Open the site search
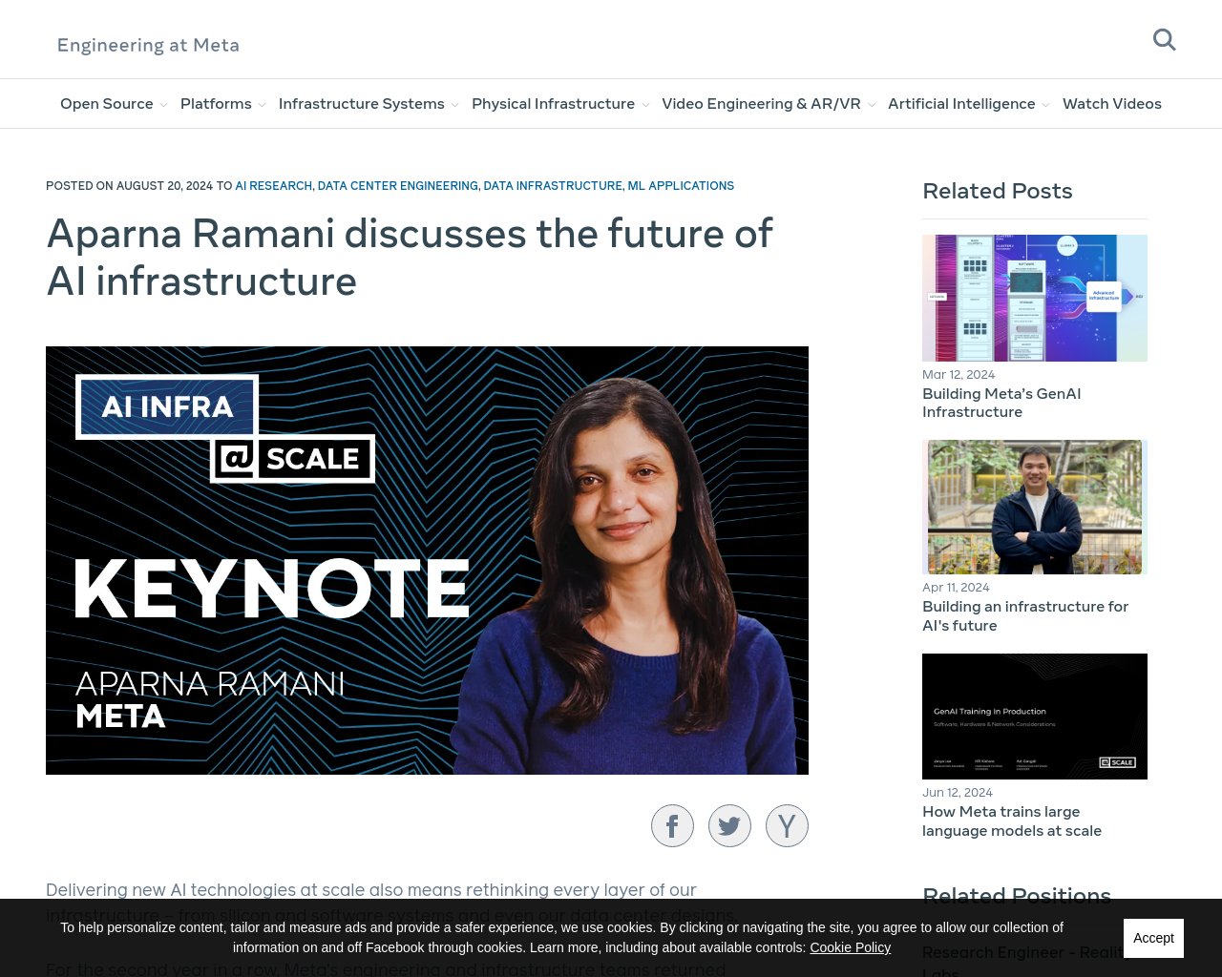 (x=1164, y=39)
